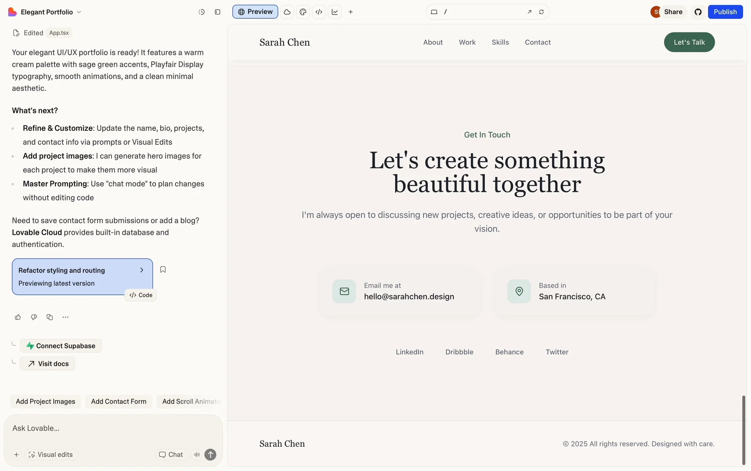The image size is (751, 471).
Task: Open the analytics chart icon
Action: (335, 12)
